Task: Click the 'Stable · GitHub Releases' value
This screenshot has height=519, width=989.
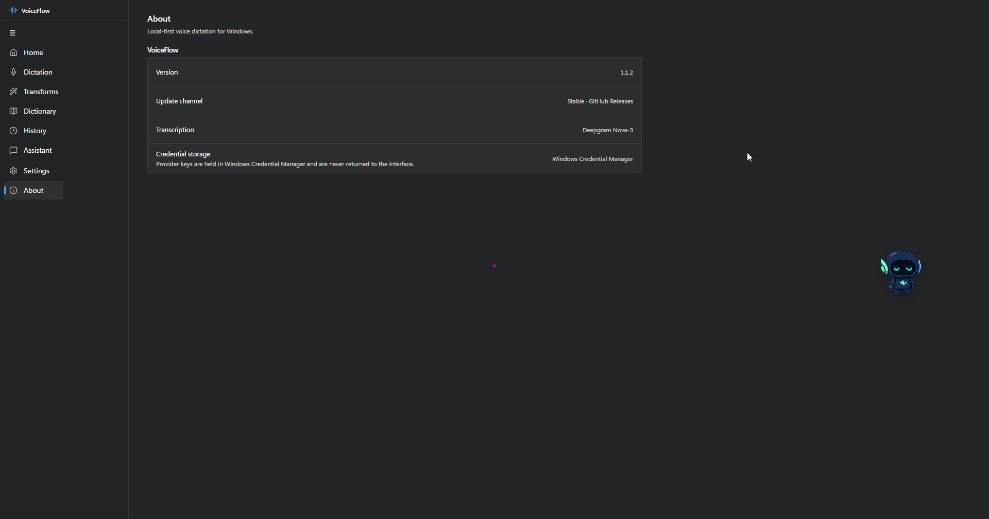Action: [600, 101]
